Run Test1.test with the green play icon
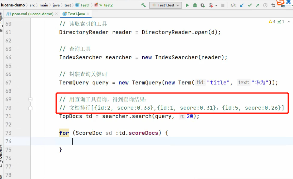 187,5
